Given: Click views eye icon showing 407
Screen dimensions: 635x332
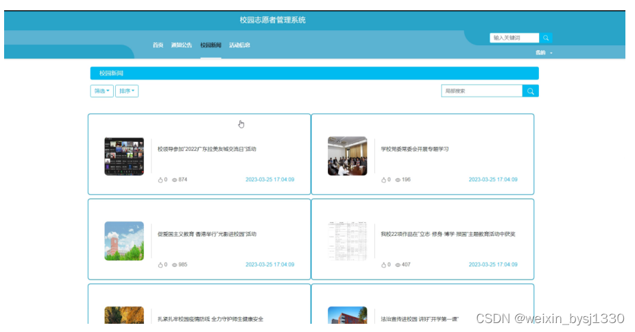Looking at the screenshot, I should [x=398, y=265].
